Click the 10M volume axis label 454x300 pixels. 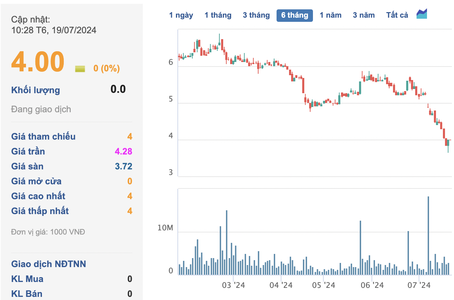165,228
